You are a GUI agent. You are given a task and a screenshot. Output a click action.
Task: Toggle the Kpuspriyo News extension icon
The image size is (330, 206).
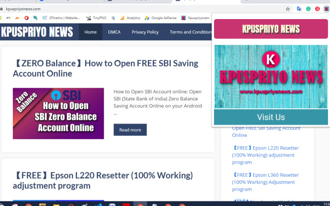click(326, 9)
